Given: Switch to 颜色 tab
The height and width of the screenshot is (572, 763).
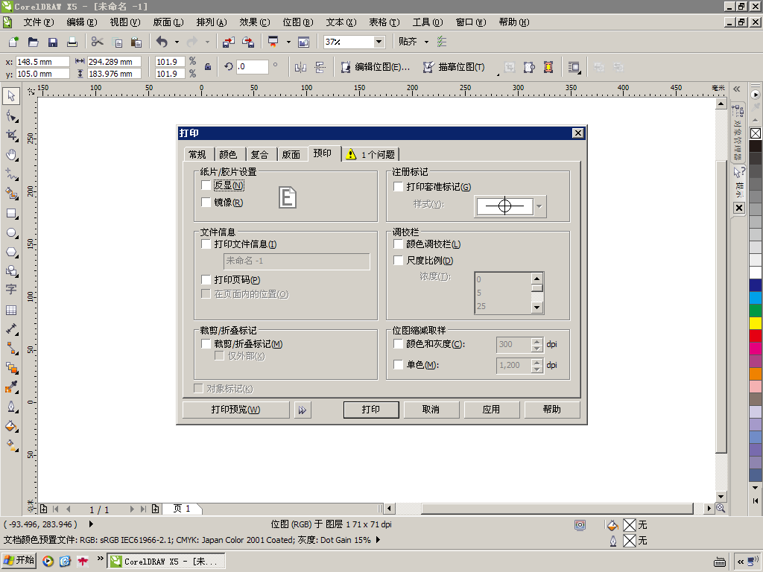Looking at the screenshot, I should coord(228,155).
